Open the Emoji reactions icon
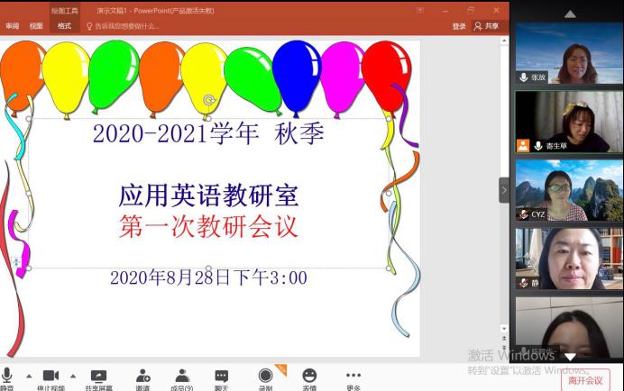 309,377
